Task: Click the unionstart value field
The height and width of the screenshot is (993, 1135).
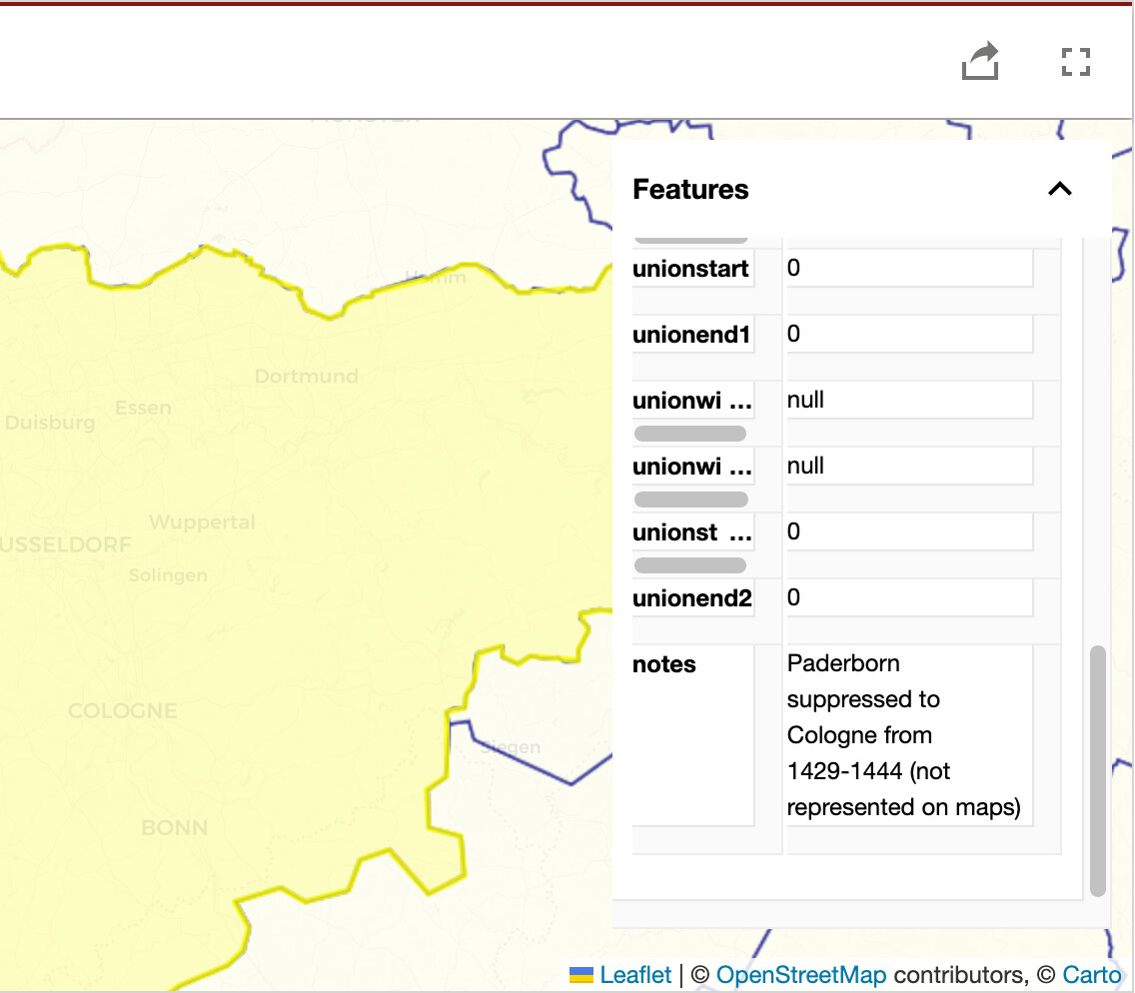Action: pyautogui.click(x=908, y=269)
